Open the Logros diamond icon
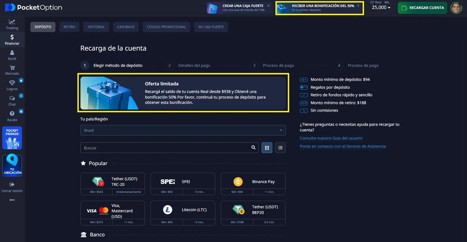The height and width of the screenshot is (242, 467). [x=12, y=85]
